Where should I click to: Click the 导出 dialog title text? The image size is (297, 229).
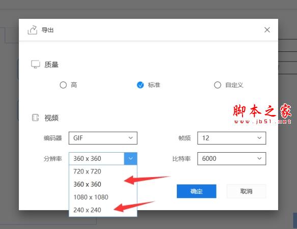pos(47,30)
